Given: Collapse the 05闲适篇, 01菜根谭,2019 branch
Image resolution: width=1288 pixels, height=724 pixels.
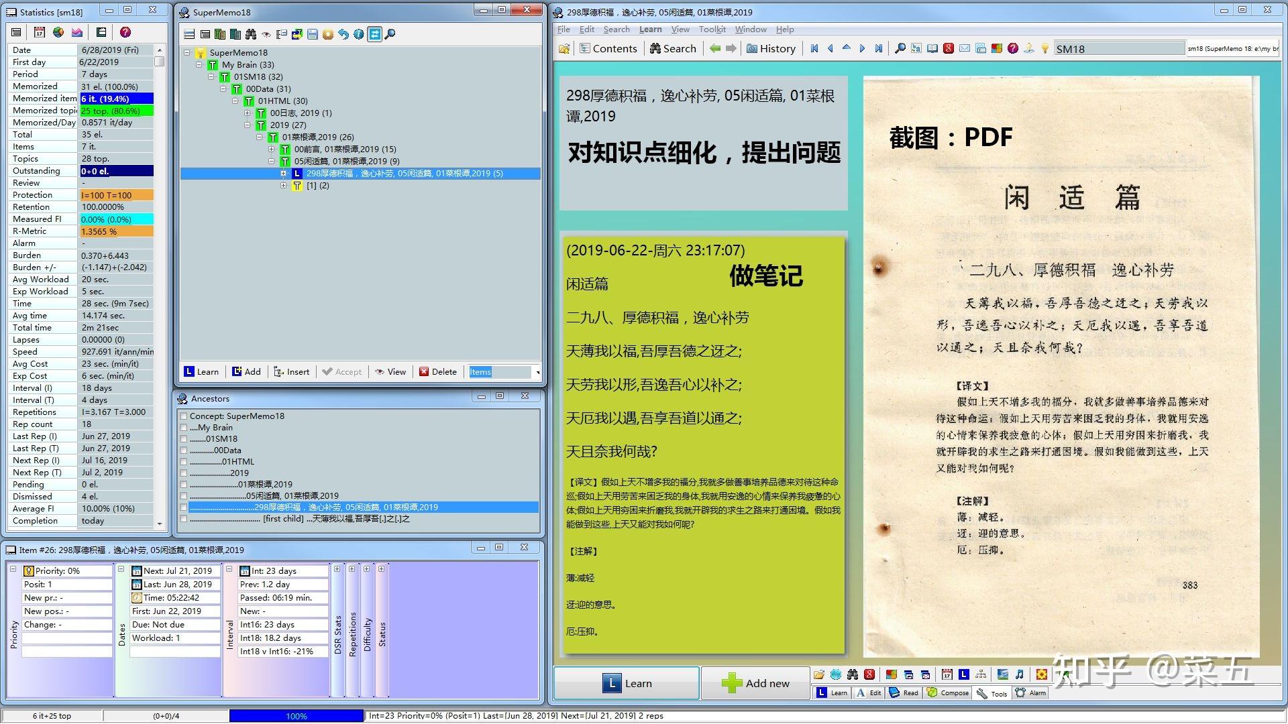Looking at the screenshot, I should (271, 161).
